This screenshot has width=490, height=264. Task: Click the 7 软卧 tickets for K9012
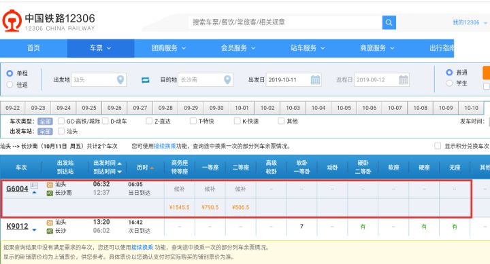point(301,226)
